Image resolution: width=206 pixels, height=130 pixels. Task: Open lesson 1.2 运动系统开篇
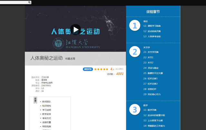[x=152, y=31]
